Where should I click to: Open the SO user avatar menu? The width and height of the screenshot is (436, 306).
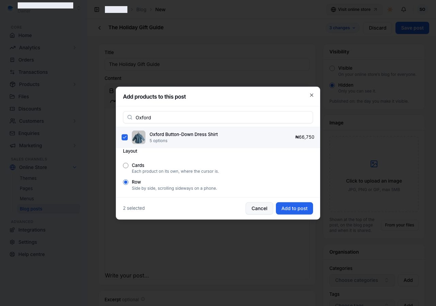pyautogui.click(x=422, y=10)
